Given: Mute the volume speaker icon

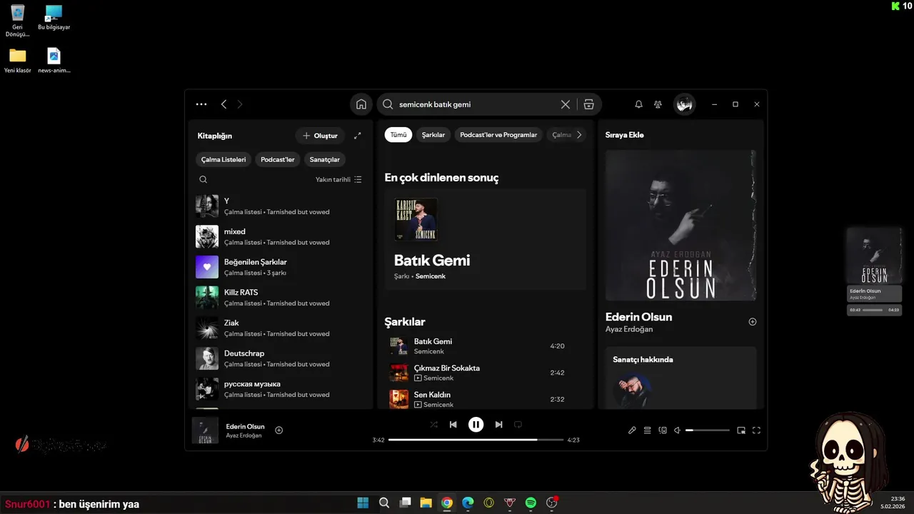Looking at the screenshot, I should (x=677, y=430).
